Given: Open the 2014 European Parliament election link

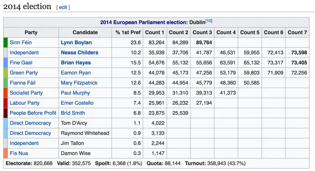Looking at the screenshot, I should click(x=143, y=22).
